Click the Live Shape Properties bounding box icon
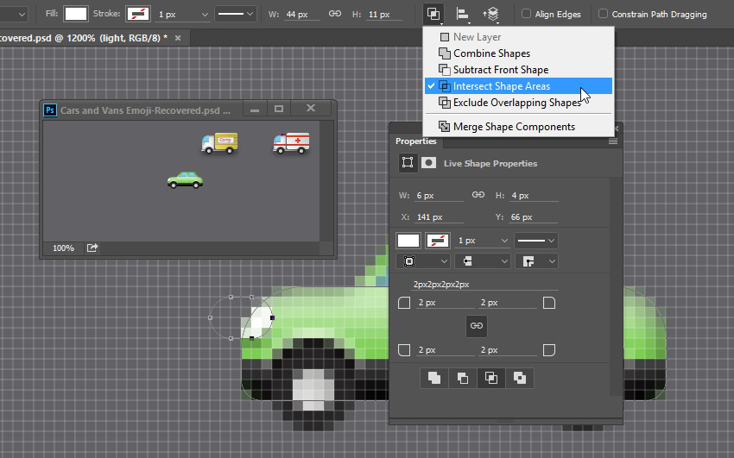 pos(408,163)
